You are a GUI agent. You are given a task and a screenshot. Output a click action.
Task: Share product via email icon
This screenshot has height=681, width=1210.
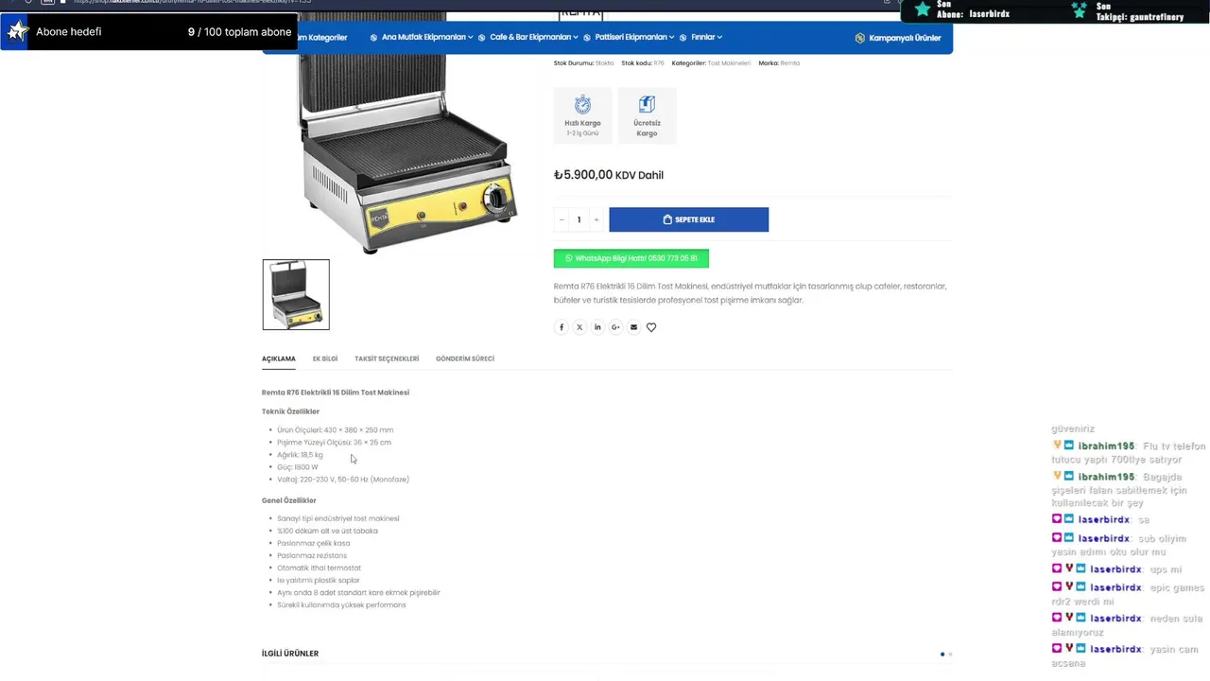pos(633,327)
